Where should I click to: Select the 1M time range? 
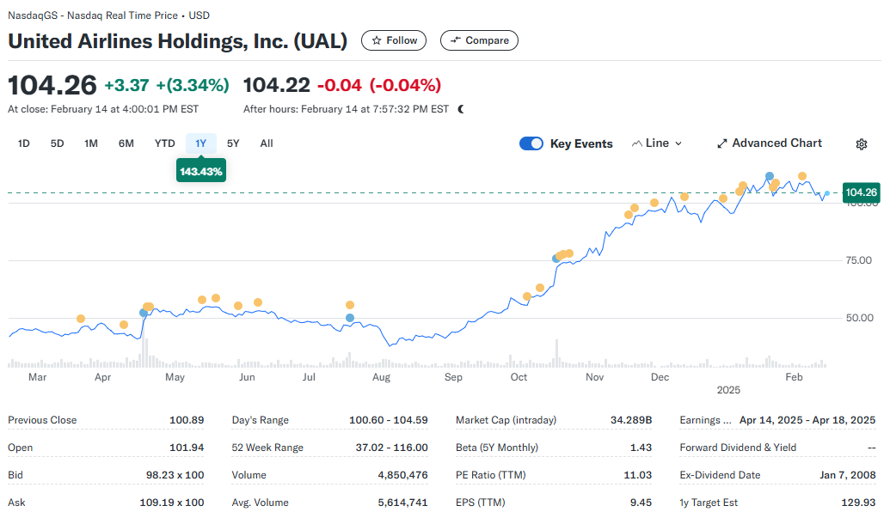(91, 143)
